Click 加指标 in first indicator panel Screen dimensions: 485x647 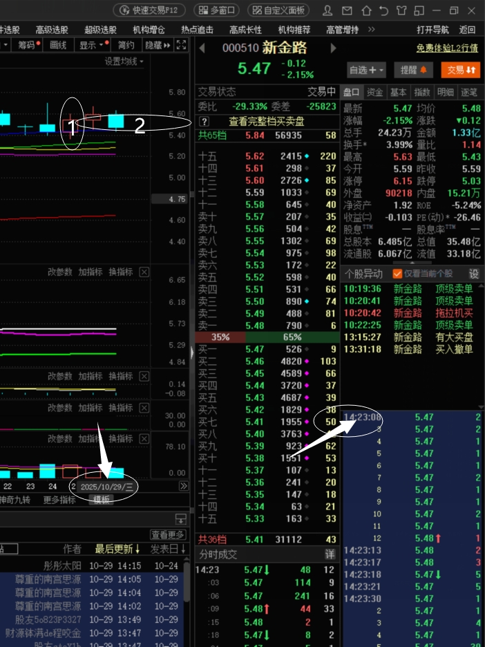91,272
